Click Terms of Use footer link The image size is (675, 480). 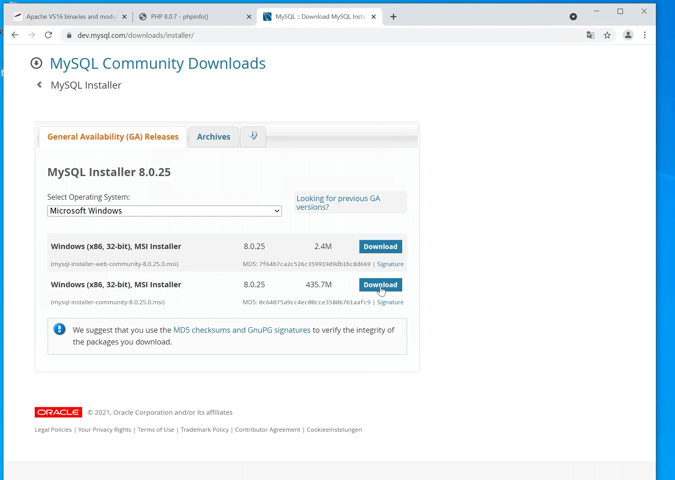[x=156, y=429]
